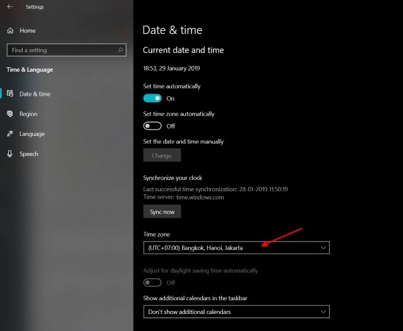Click the Region globe icon
The width and height of the screenshot is (403, 331).
[x=10, y=114]
